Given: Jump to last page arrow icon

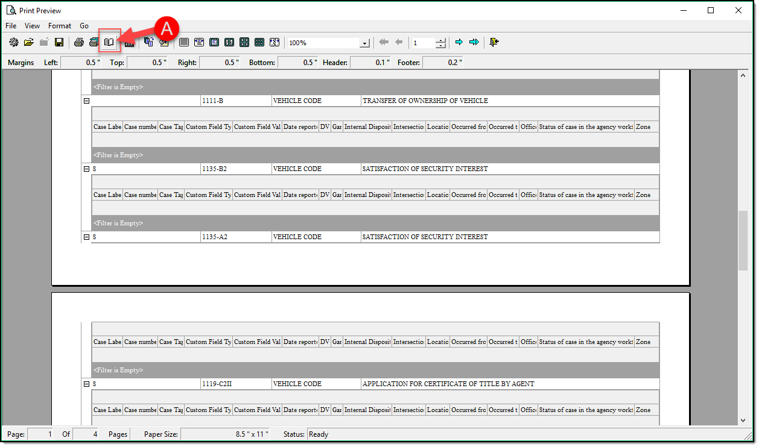Looking at the screenshot, I should (x=474, y=42).
